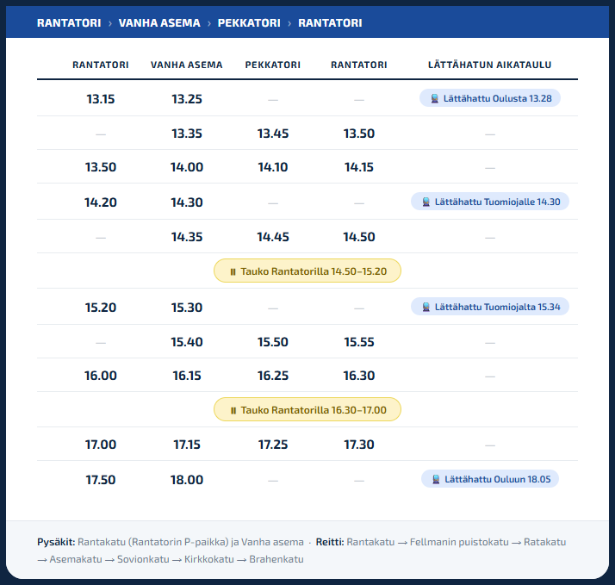Select the 16.25 Pekkatori time

click(273, 376)
